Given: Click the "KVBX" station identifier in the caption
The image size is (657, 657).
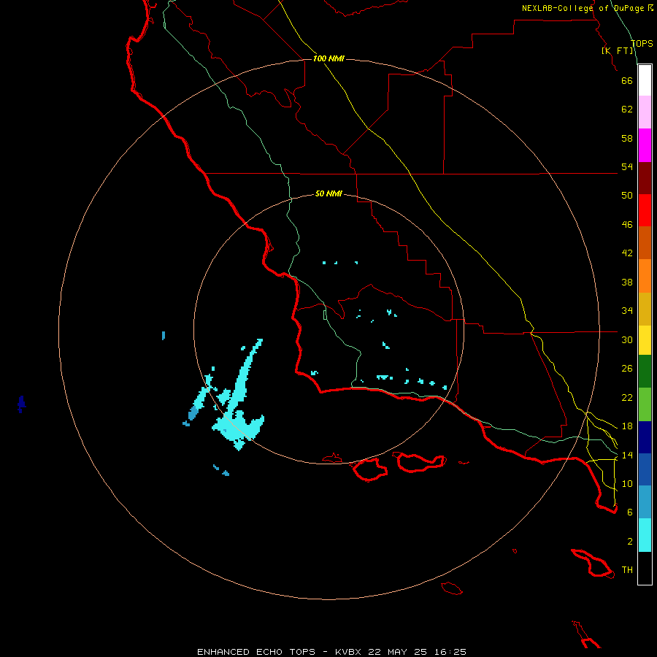Looking at the screenshot, I should [347, 652].
